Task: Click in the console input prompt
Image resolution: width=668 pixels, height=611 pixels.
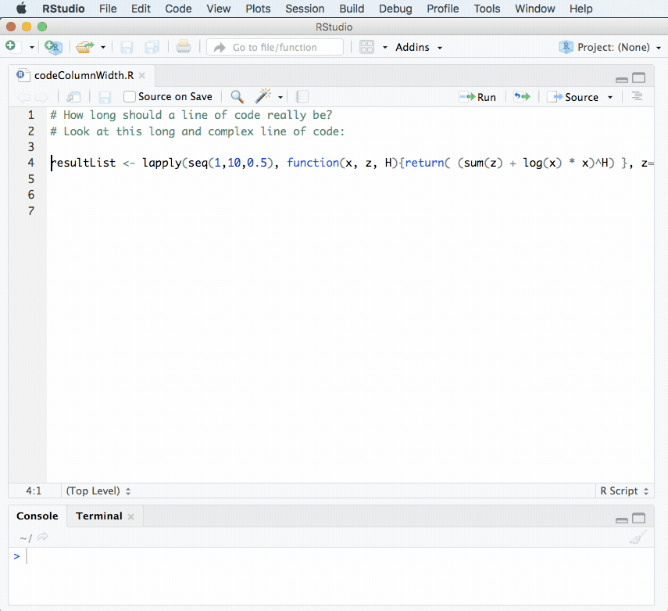Action: [331, 556]
